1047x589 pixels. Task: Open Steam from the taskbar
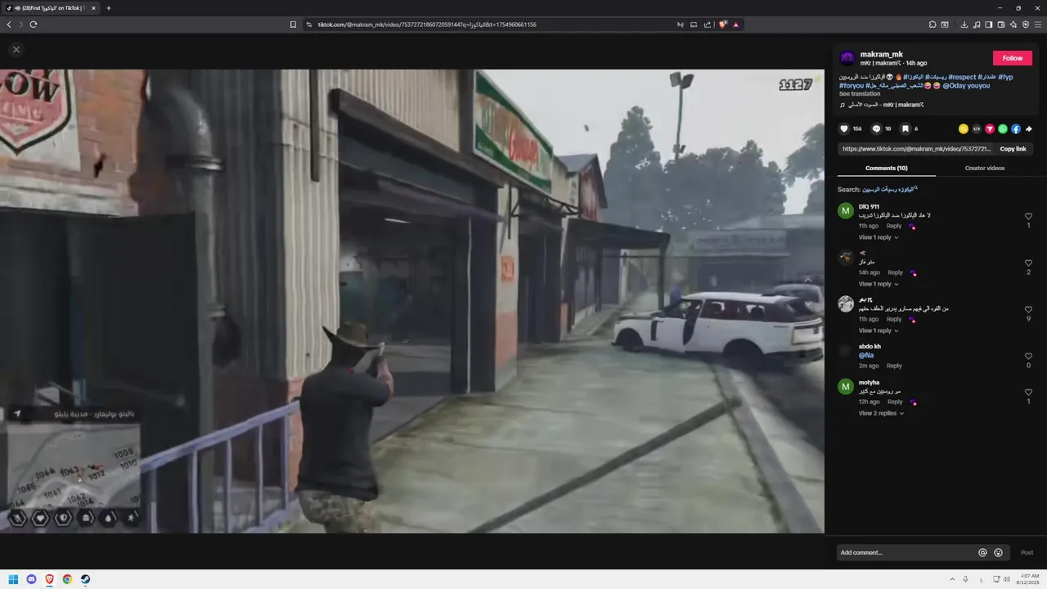point(85,579)
